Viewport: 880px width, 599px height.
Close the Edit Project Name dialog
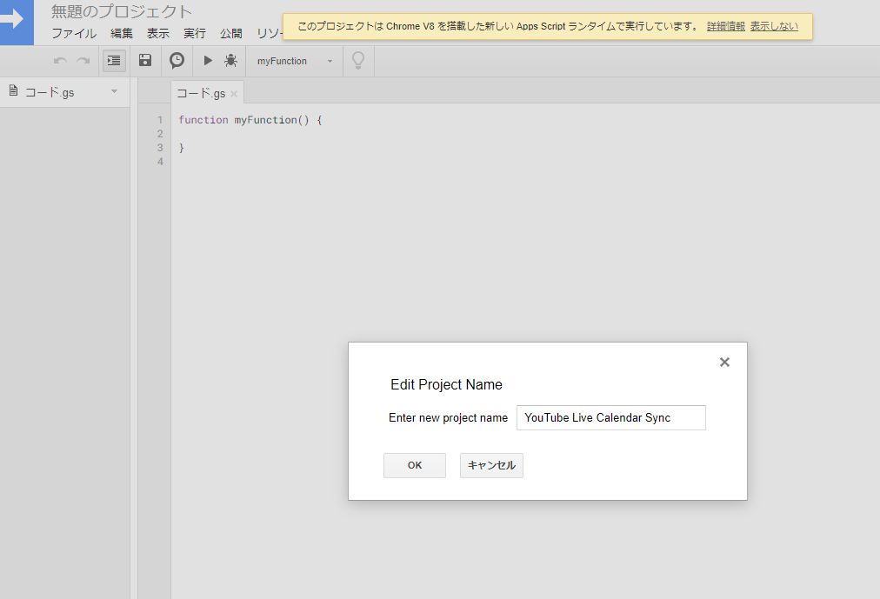coord(724,363)
